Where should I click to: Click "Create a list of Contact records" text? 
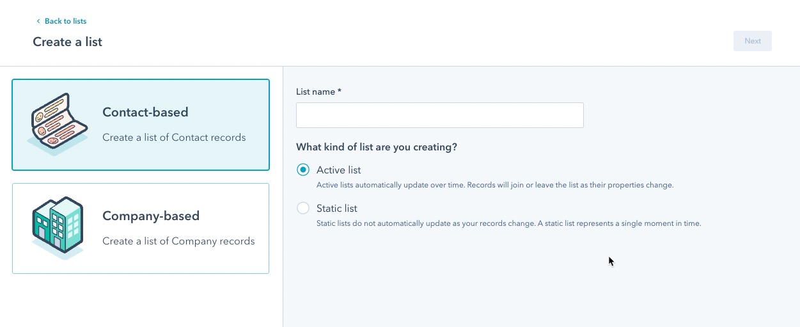(174, 138)
